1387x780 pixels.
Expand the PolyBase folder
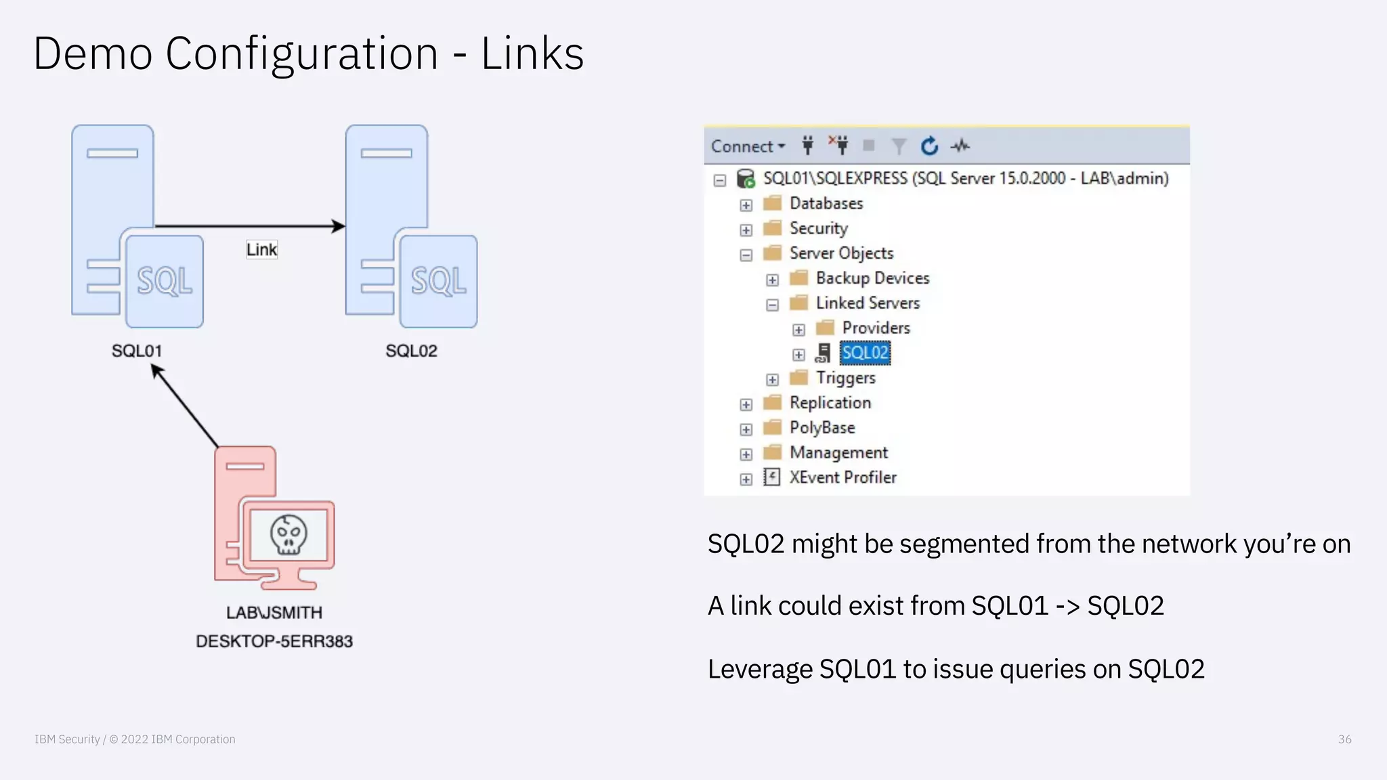[746, 430]
